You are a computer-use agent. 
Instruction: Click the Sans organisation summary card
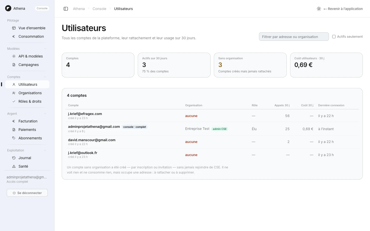[250, 65]
